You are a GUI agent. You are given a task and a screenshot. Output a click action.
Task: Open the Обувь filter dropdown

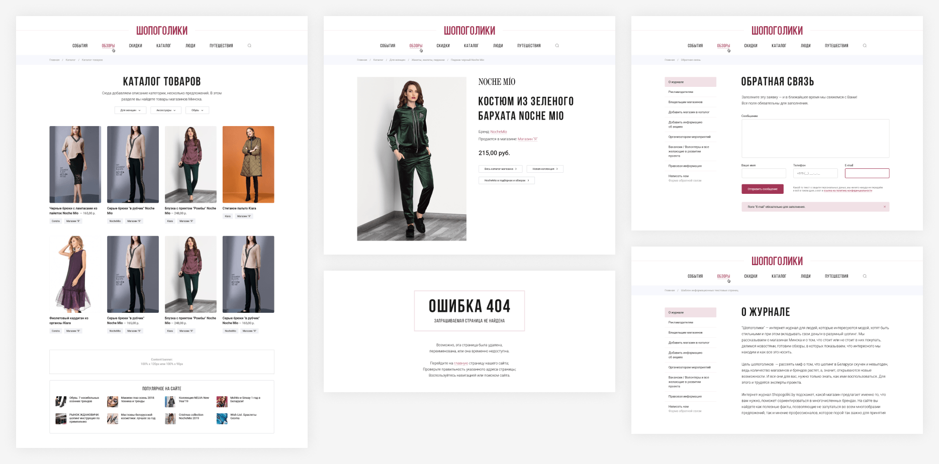pos(197,110)
